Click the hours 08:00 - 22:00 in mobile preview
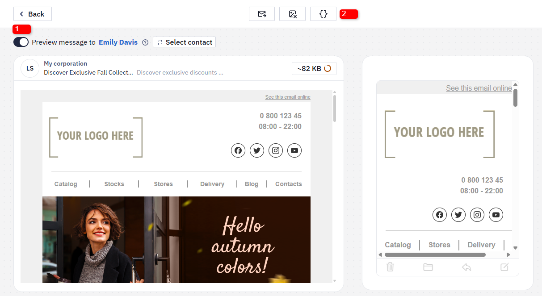This screenshot has height=296, width=542. click(482, 191)
